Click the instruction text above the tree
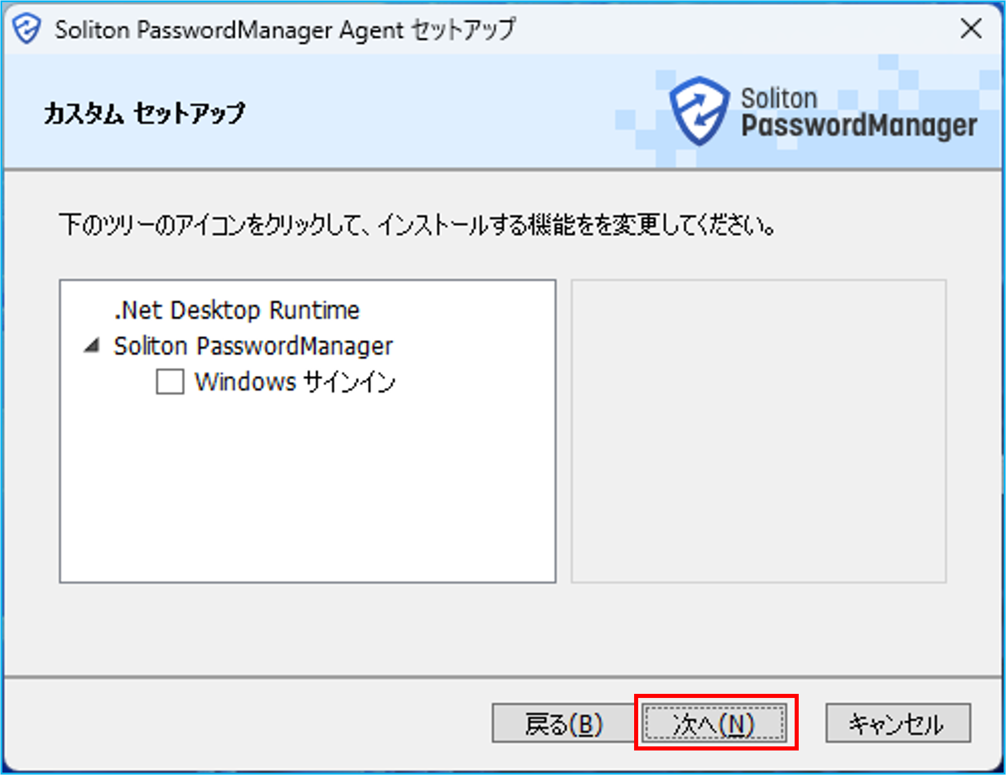Screen dimensions: 1006x775 [417, 225]
